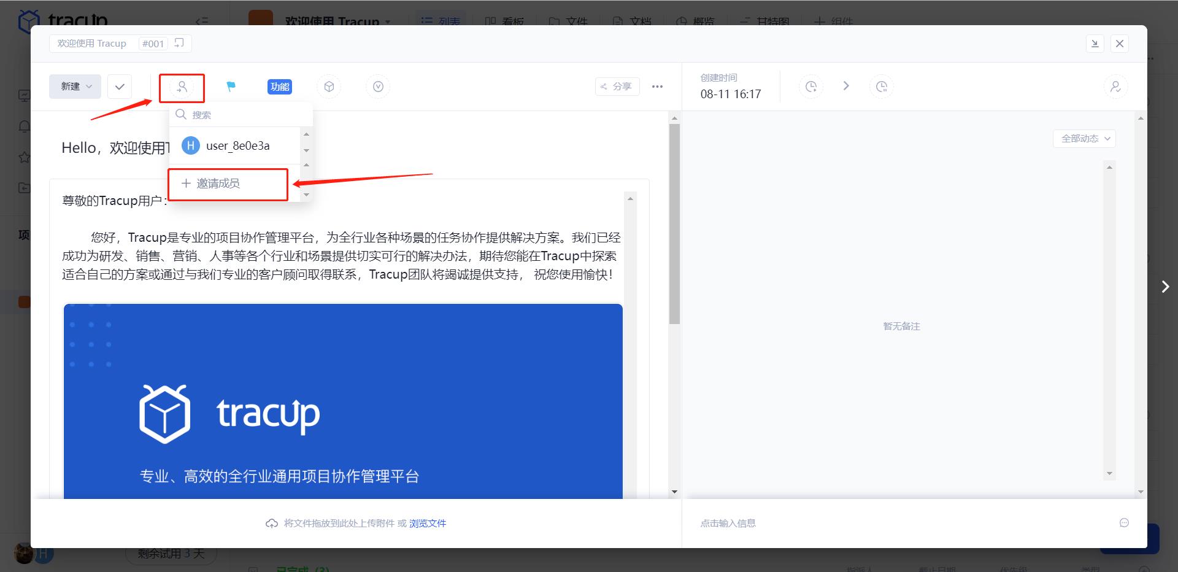Open the three-dot more options menu
The image size is (1178, 572).
coord(657,87)
